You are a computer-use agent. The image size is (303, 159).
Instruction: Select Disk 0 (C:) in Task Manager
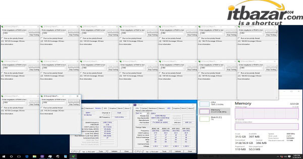point(214,118)
